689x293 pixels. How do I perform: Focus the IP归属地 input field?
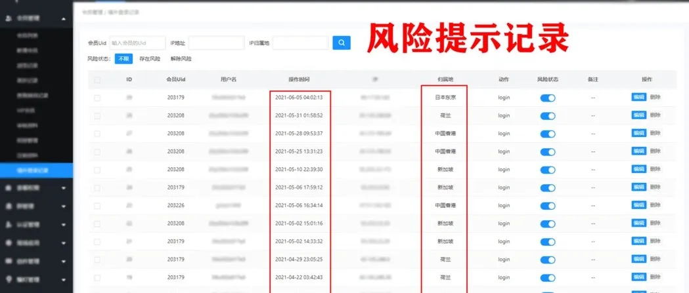[x=301, y=43]
